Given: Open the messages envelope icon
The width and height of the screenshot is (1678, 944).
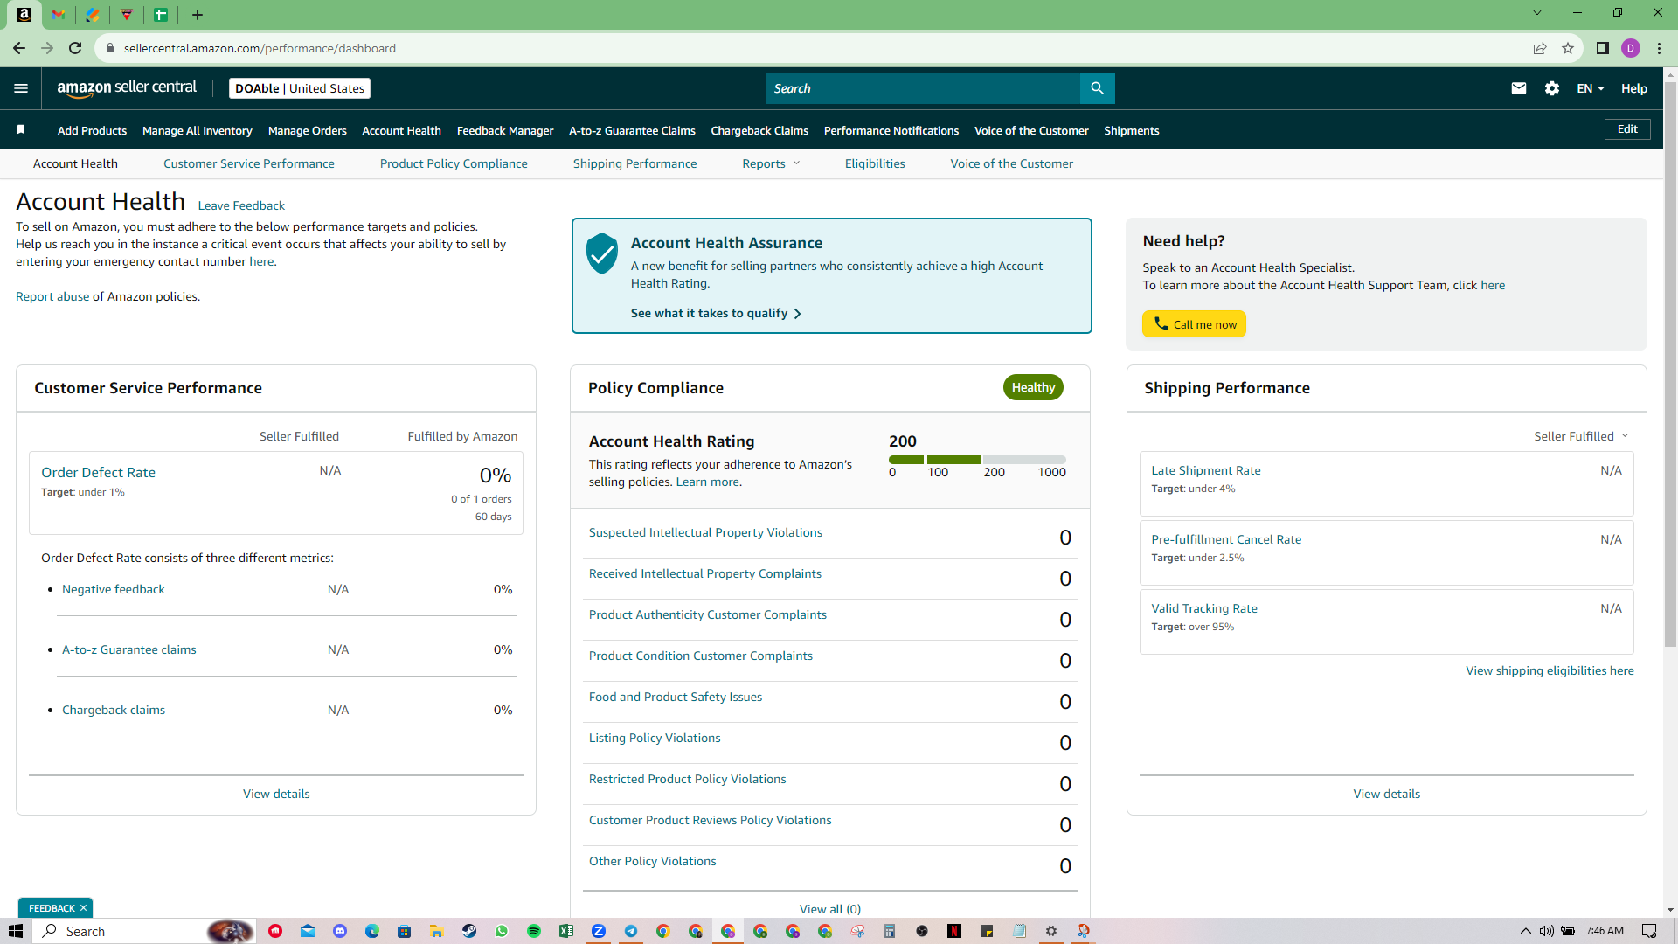Looking at the screenshot, I should pyautogui.click(x=1519, y=88).
